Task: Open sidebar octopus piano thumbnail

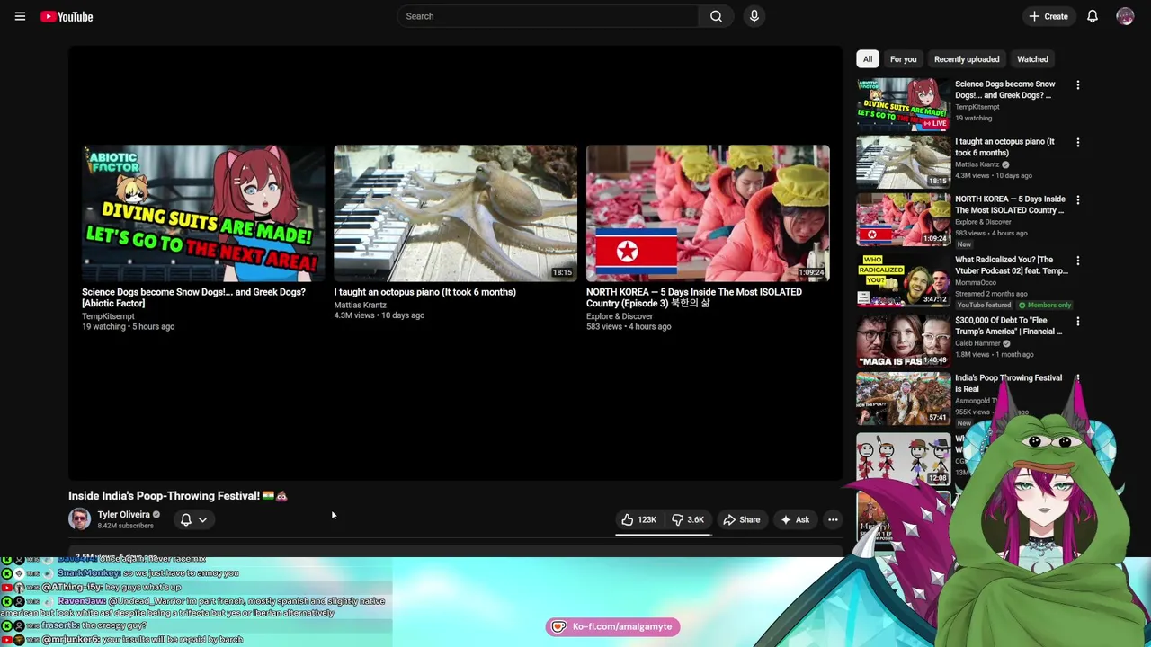Action: [903, 162]
